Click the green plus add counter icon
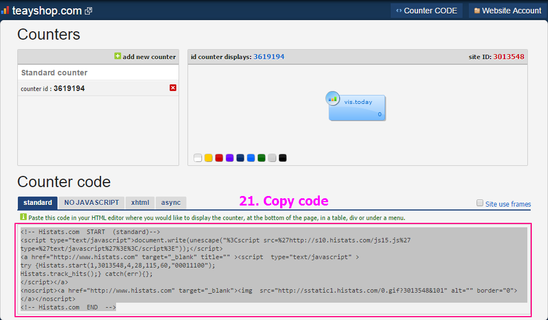548x320 pixels. 117,56
